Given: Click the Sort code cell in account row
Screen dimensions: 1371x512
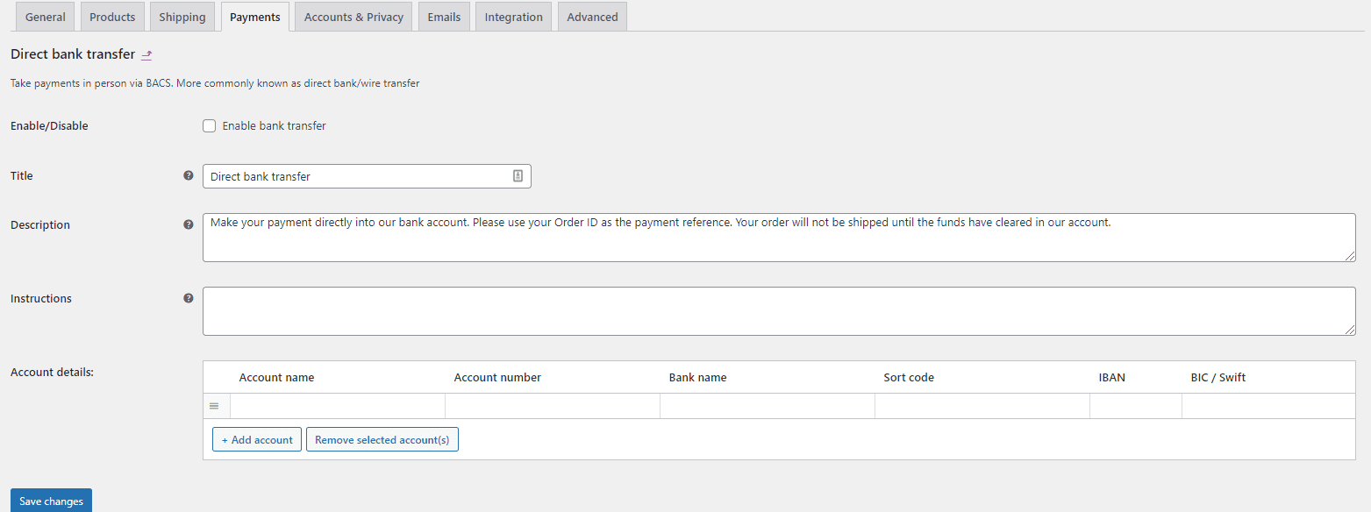Looking at the screenshot, I should (x=982, y=406).
